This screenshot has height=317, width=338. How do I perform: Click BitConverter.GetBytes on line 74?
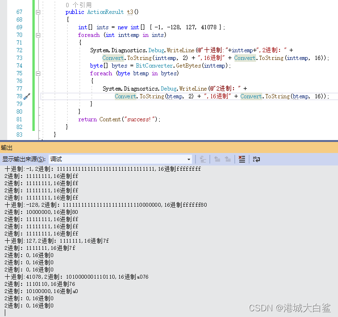pyautogui.click(x=168, y=66)
